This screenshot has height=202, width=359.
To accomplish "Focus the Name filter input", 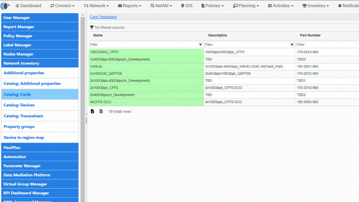I will [x=144, y=45].
